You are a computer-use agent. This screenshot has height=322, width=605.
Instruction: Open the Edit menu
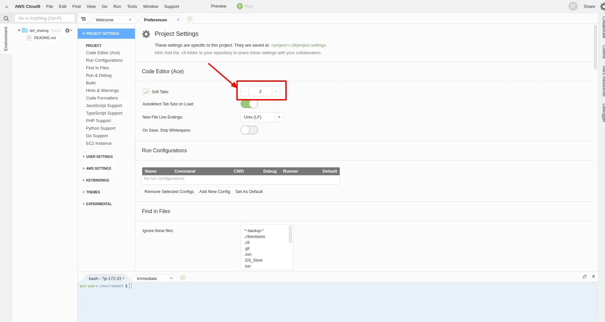[x=63, y=6]
